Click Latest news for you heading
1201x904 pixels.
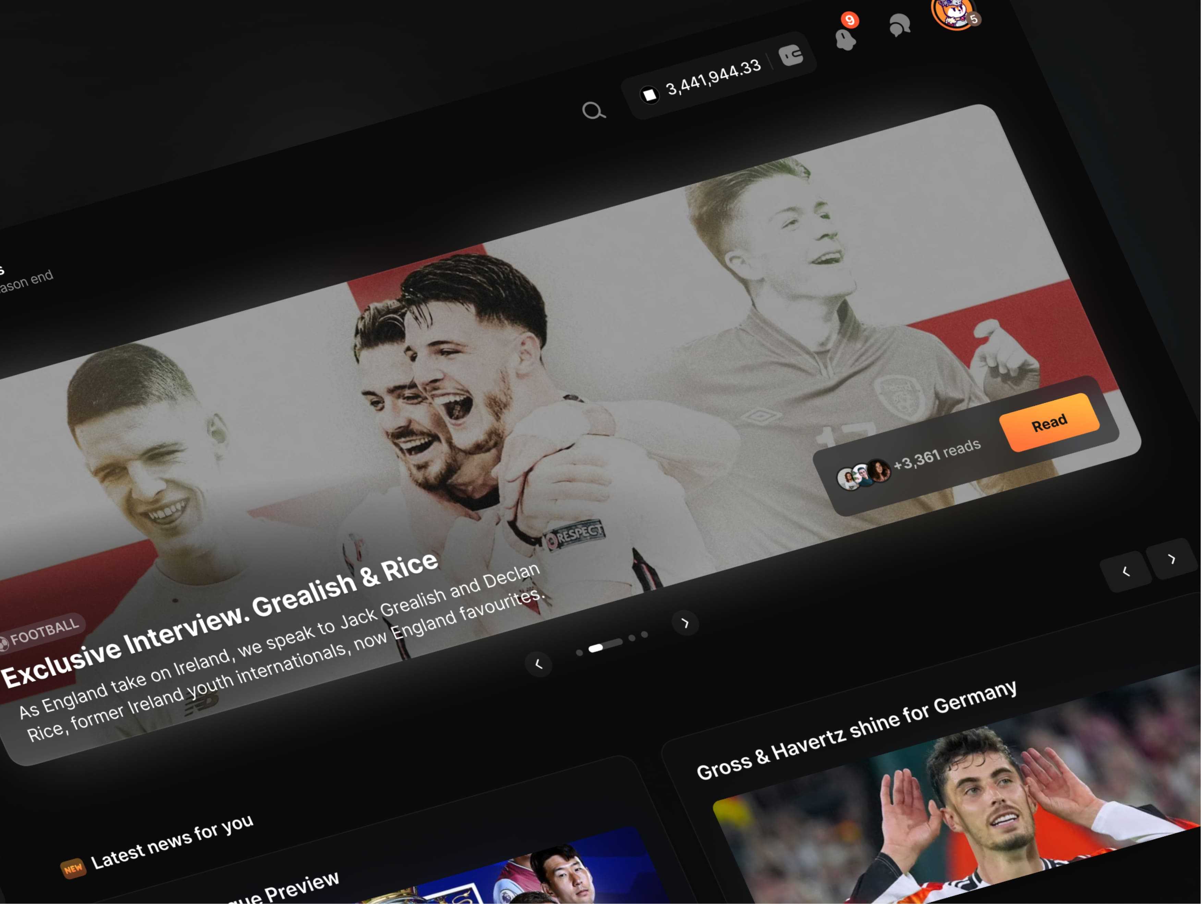coord(172,842)
